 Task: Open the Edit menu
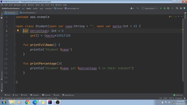coord(6,5)
